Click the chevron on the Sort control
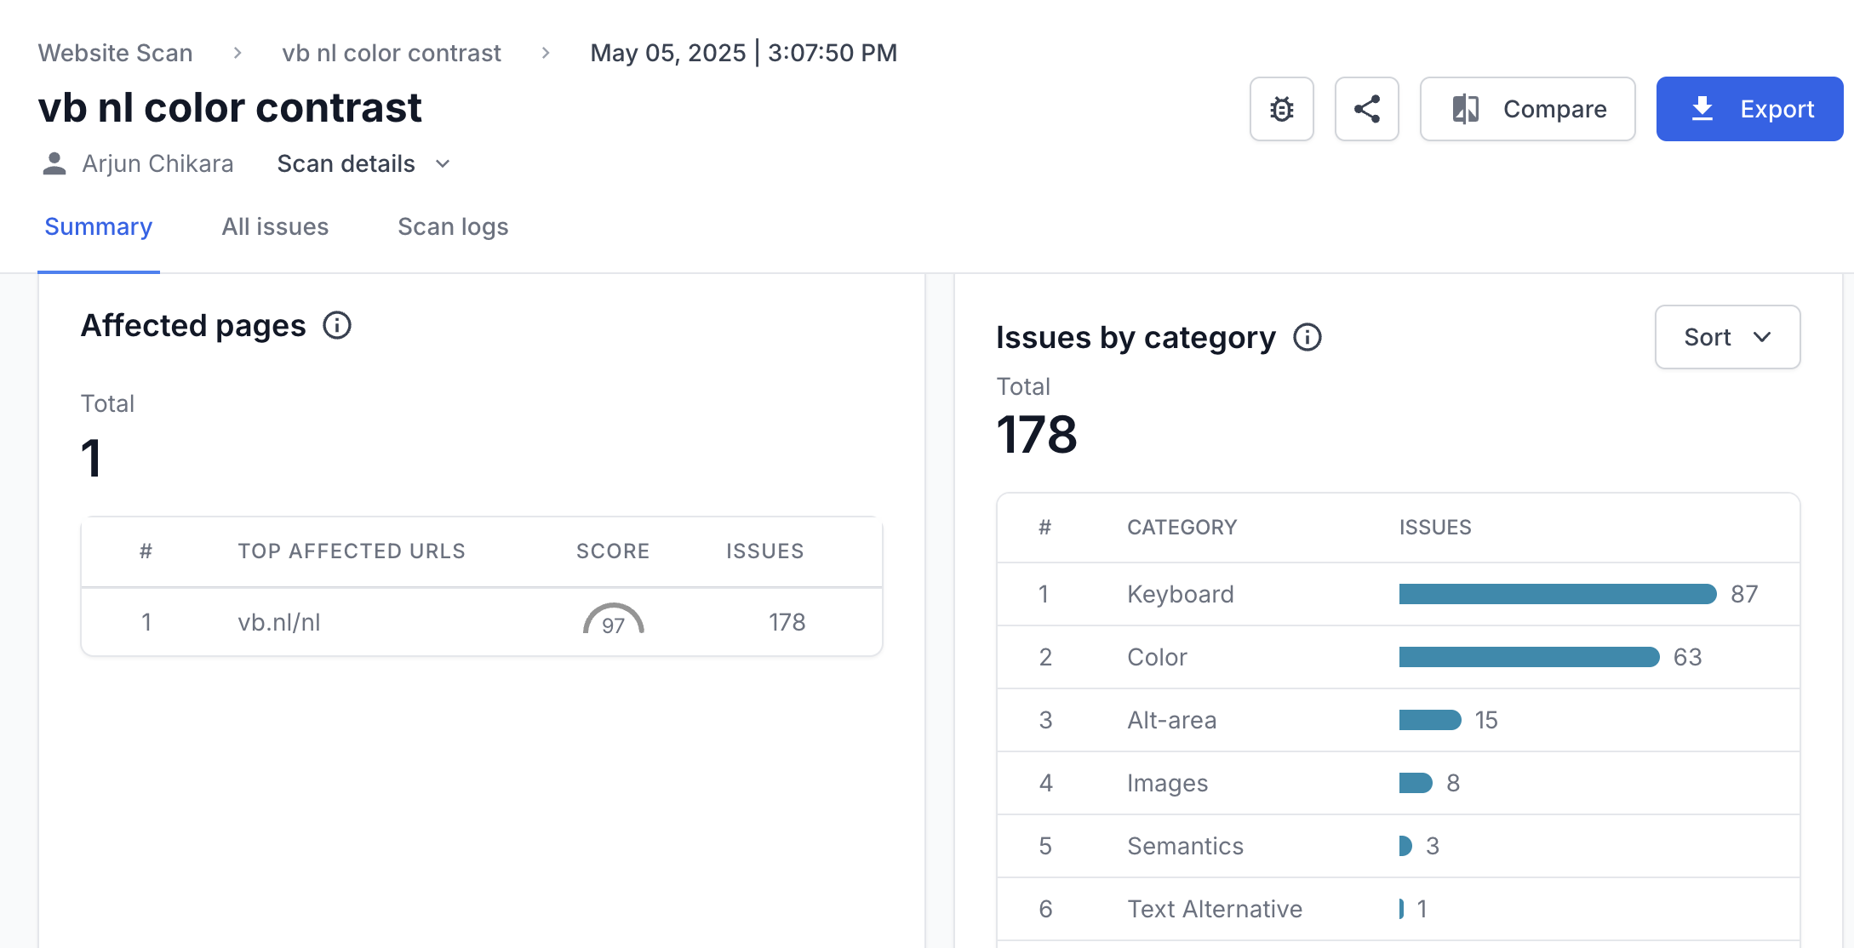The width and height of the screenshot is (1854, 948). click(1762, 337)
